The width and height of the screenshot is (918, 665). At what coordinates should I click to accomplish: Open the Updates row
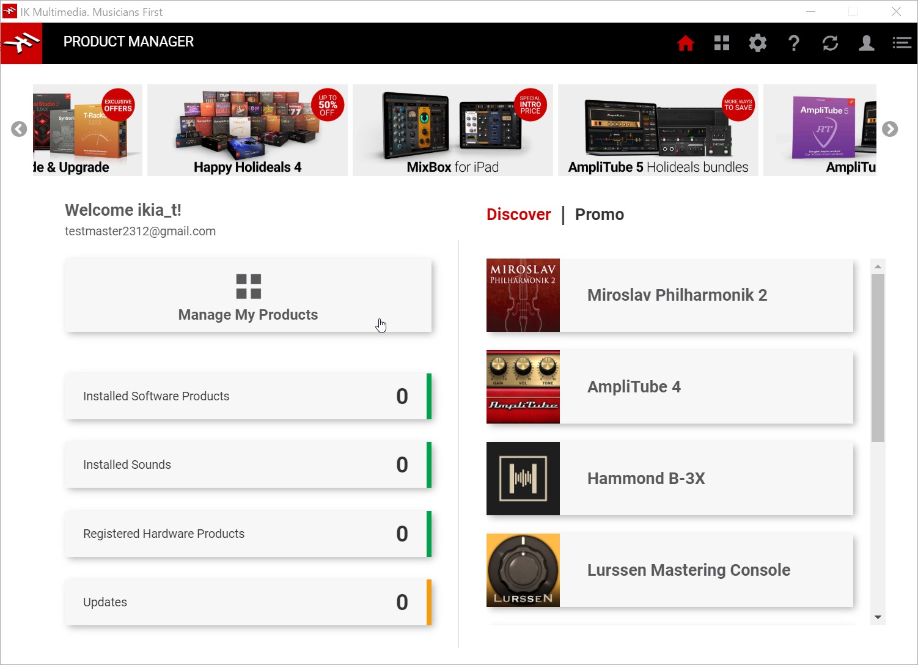click(248, 602)
